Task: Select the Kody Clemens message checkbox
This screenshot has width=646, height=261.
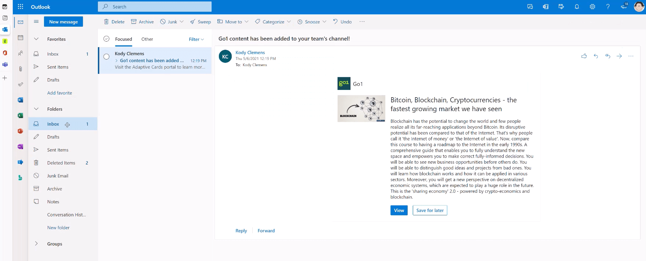Action: click(106, 57)
